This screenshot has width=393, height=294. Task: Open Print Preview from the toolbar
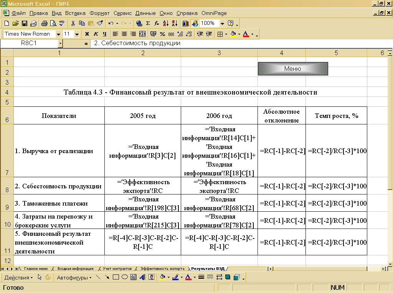pos(53,23)
